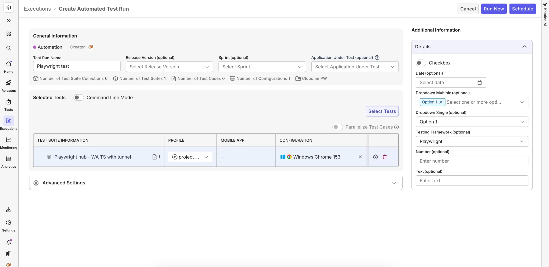Open Select Release Version dropdown

pos(169,67)
